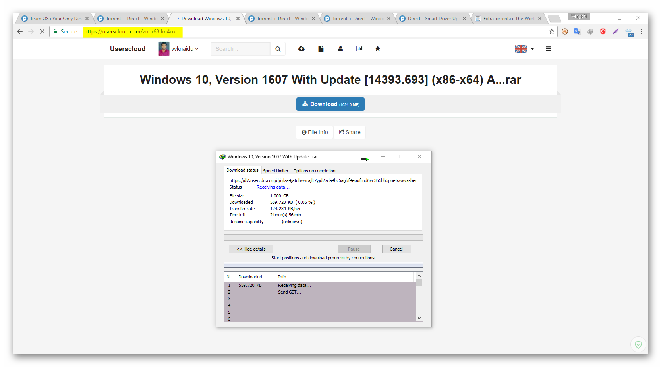Minimize the download dialog window
The height and width of the screenshot is (367, 661).
(x=383, y=156)
